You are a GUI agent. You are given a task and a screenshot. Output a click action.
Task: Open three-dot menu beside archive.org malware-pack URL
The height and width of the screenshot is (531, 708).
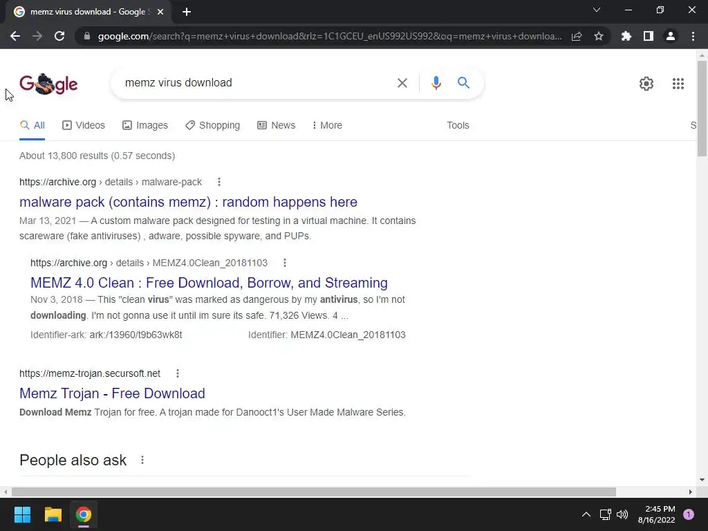coord(219,182)
